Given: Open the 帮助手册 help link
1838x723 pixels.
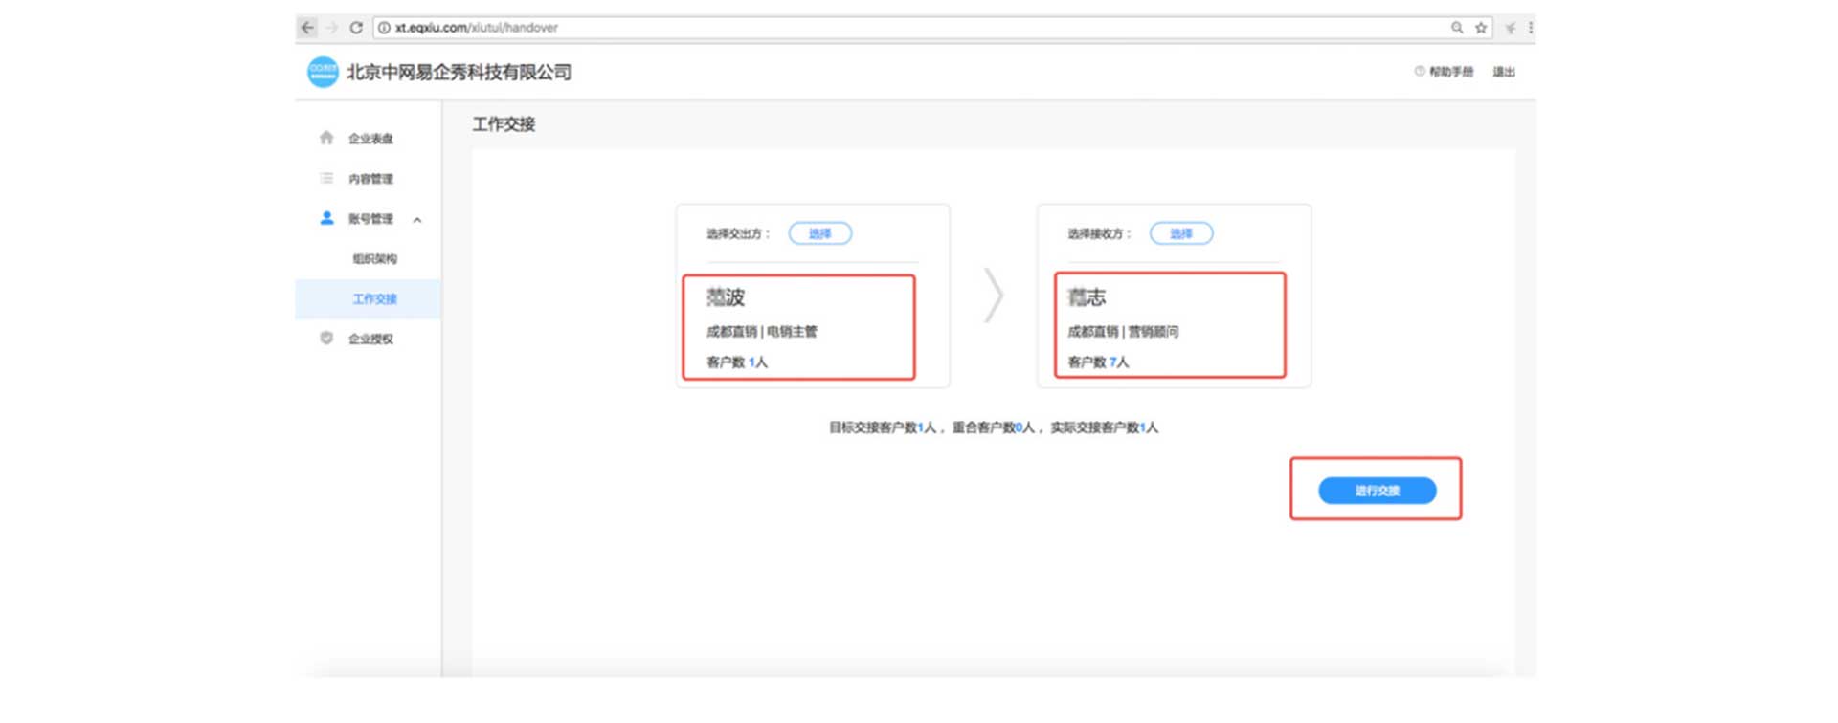Looking at the screenshot, I should (1450, 72).
